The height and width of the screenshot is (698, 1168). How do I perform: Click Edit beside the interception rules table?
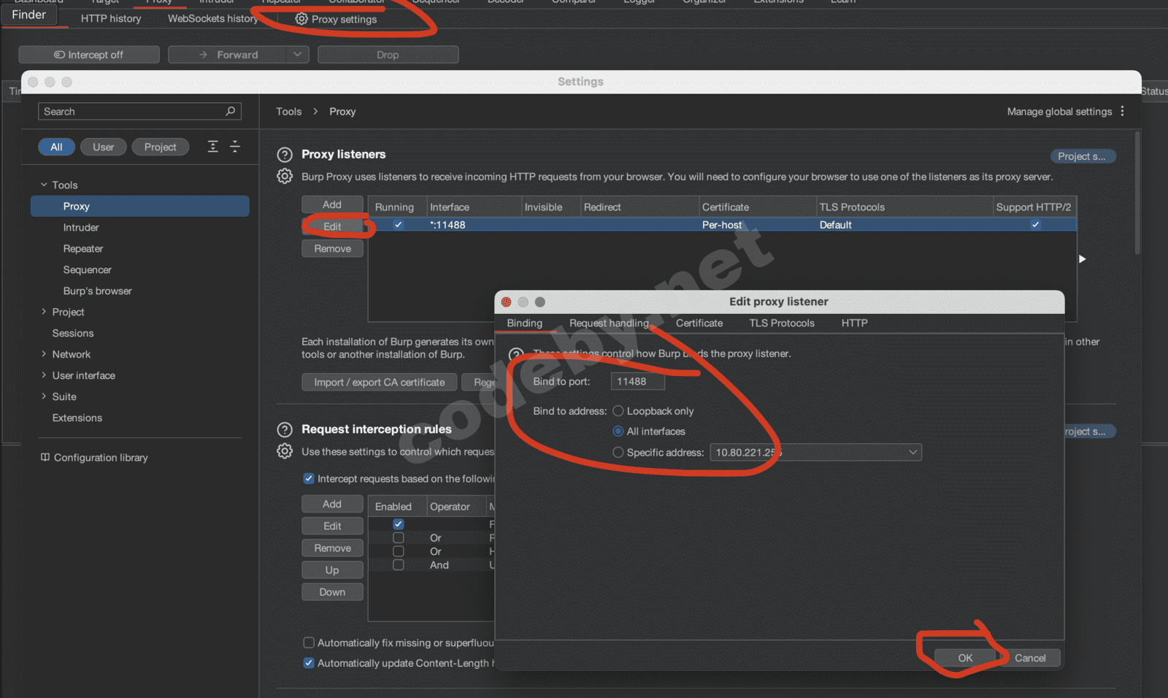point(332,526)
